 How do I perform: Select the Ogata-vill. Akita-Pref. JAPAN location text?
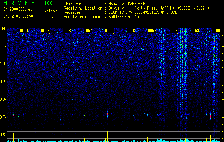pyautogui.click(x=159, y=8)
